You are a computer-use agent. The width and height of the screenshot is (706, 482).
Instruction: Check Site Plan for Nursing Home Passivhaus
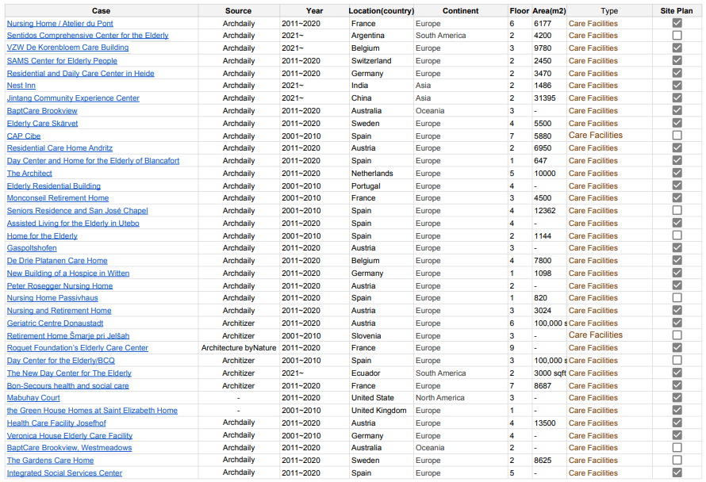(677, 297)
